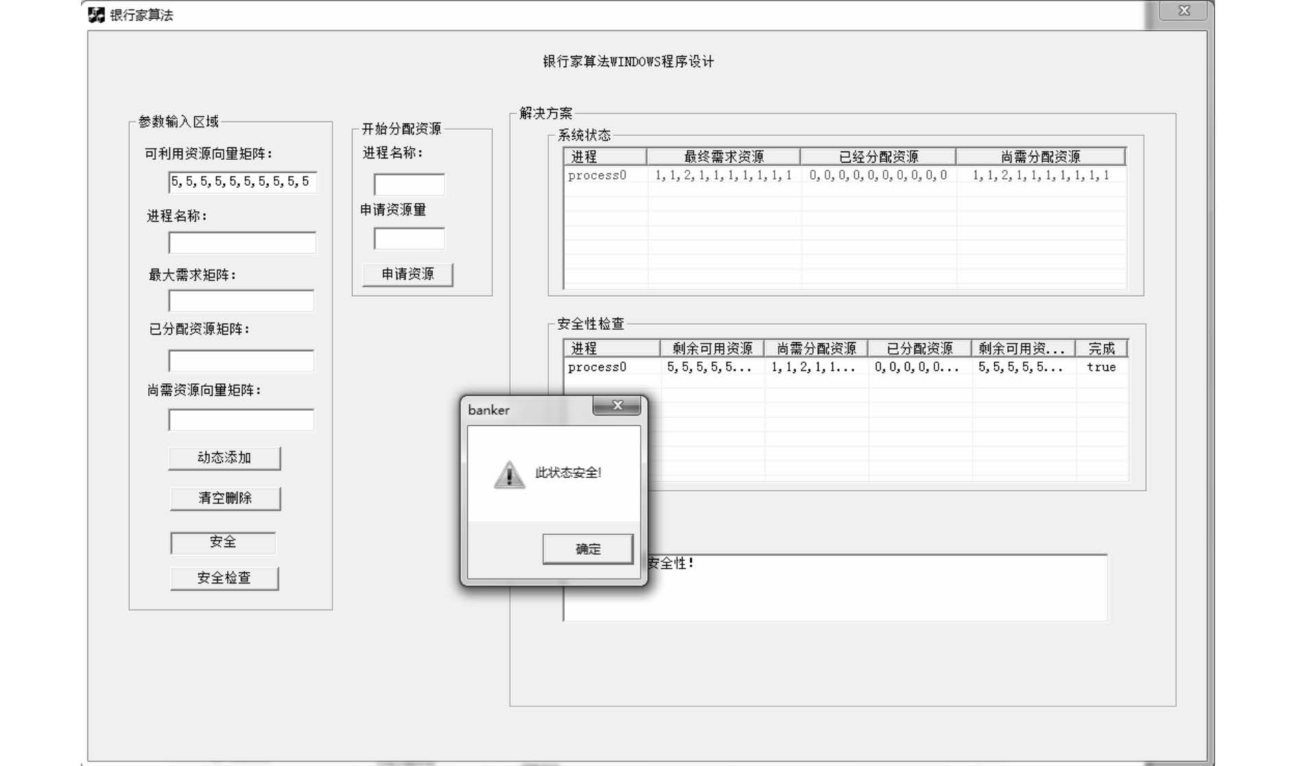Click the 最大需求矩阵 text box
Screen dimensions: 1296x766
pyautogui.click(x=241, y=301)
